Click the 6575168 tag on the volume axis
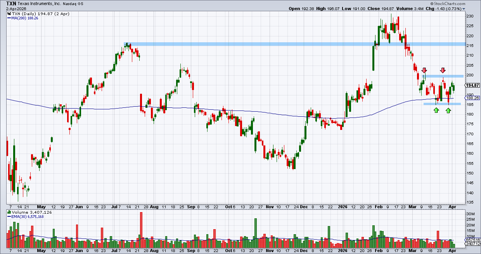The height and width of the screenshot is (254, 481). 473,240
